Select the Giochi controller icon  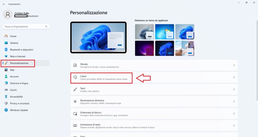(x=6, y=90)
